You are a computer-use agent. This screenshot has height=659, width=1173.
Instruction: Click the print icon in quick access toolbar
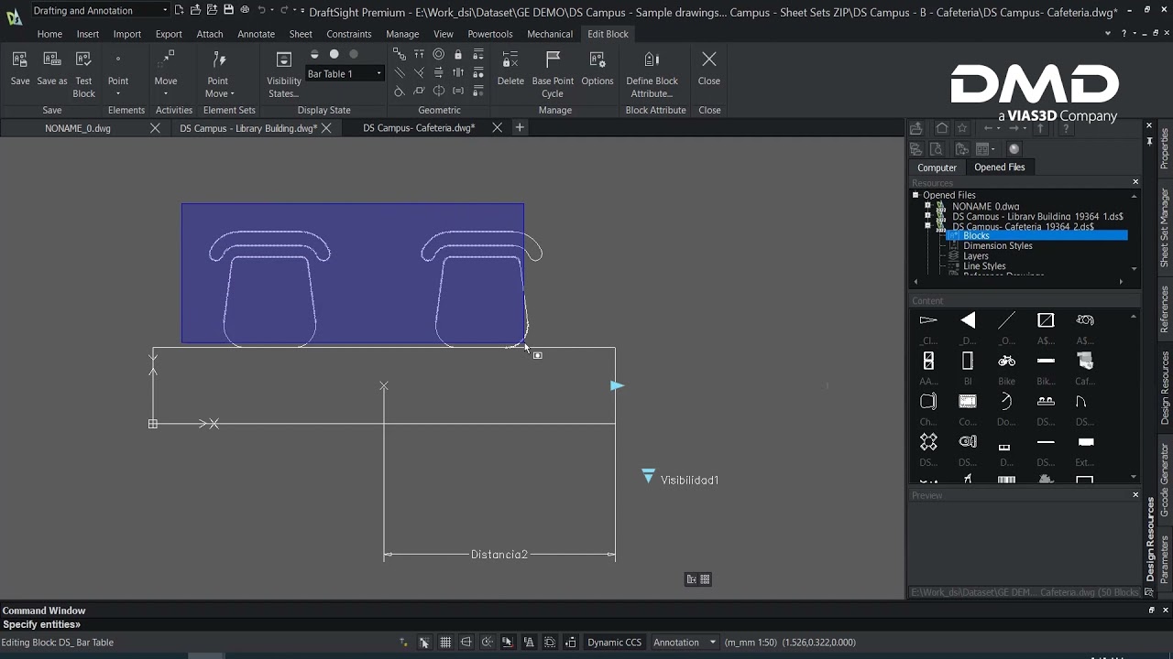tap(245, 10)
